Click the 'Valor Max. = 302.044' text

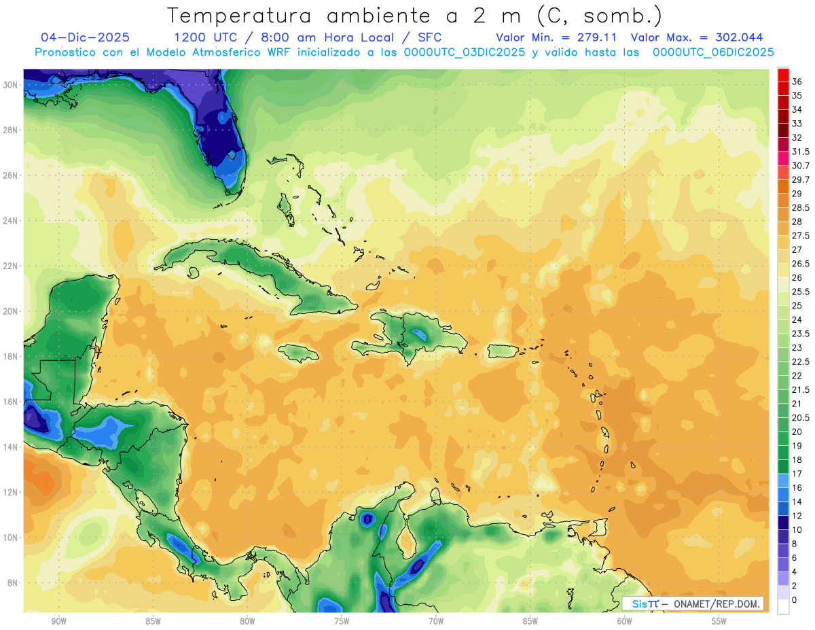pyautogui.click(x=697, y=37)
